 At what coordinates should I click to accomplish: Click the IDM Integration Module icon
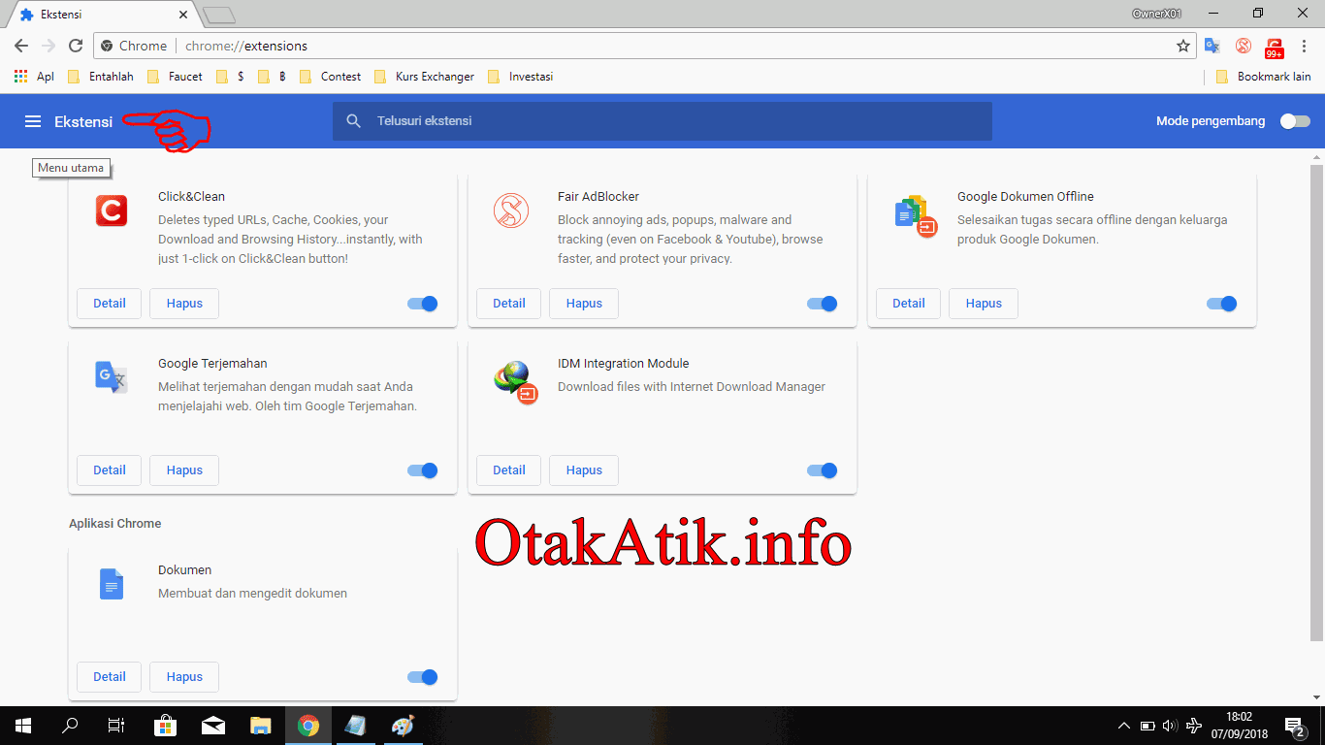pos(514,381)
